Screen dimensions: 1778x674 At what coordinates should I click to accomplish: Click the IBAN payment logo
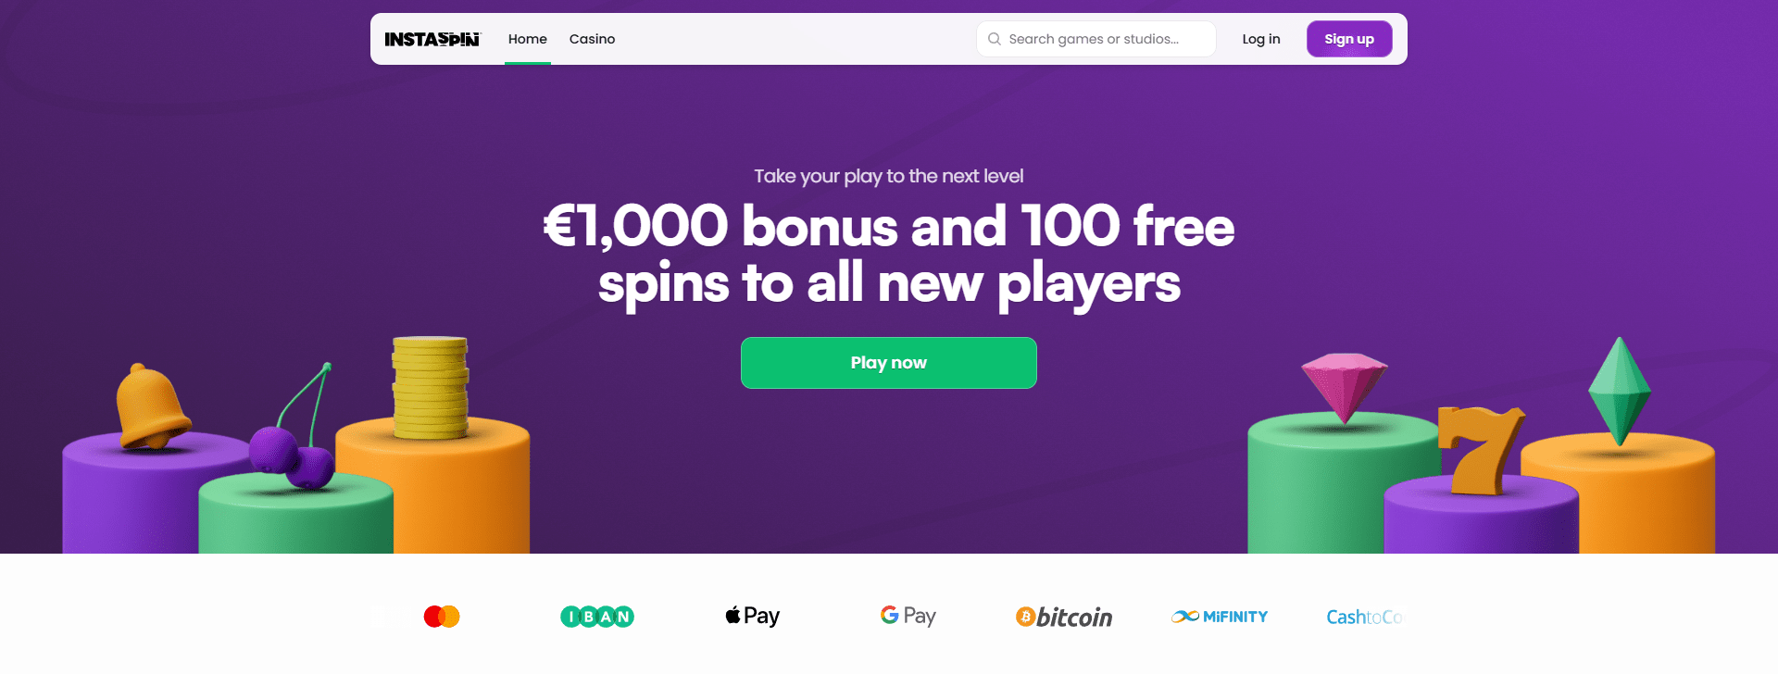coord(597,617)
